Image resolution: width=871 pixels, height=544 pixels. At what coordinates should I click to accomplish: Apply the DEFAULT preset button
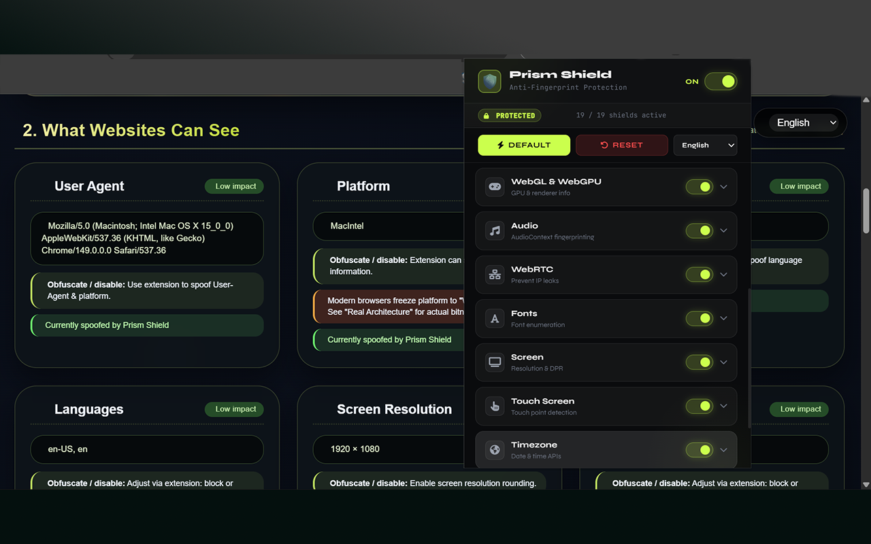[524, 145]
